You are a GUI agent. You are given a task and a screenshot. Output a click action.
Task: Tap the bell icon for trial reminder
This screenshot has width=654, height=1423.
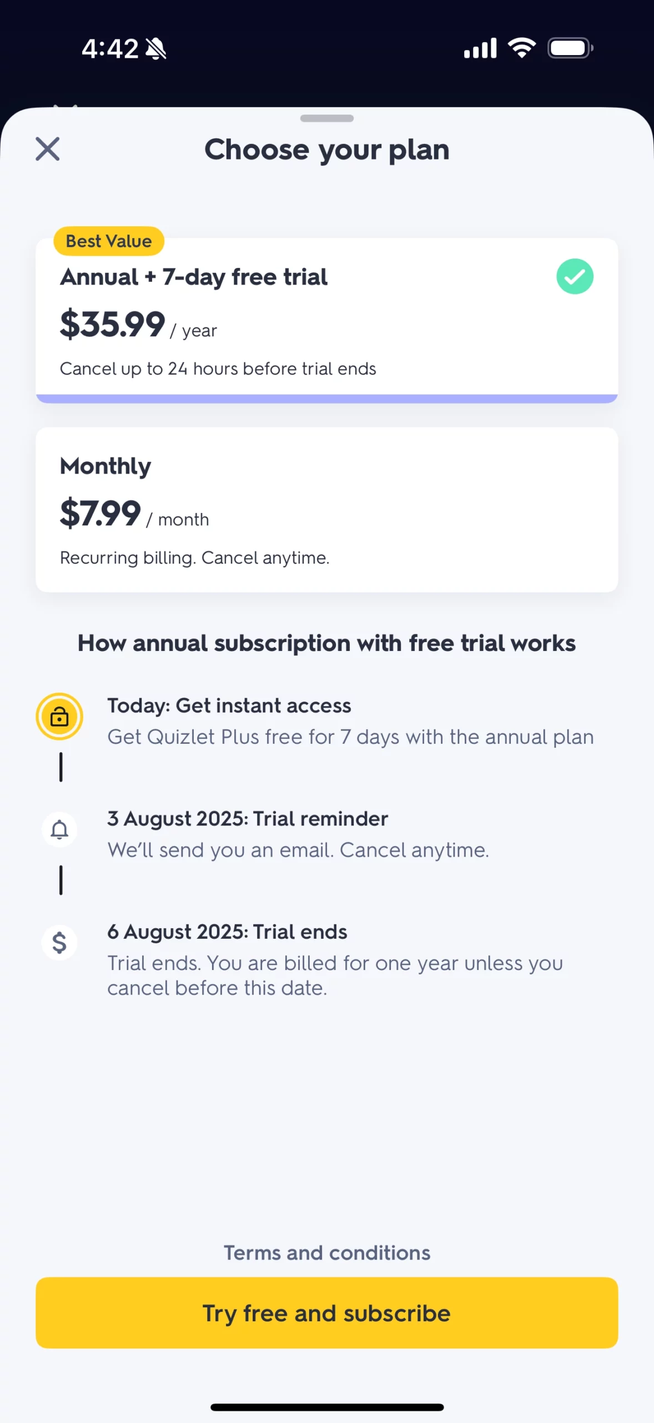pyautogui.click(x=59, y=829)
